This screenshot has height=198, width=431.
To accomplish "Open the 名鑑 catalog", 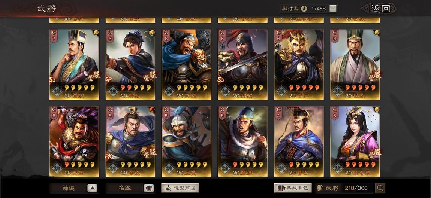I will [x=124, y=188].
